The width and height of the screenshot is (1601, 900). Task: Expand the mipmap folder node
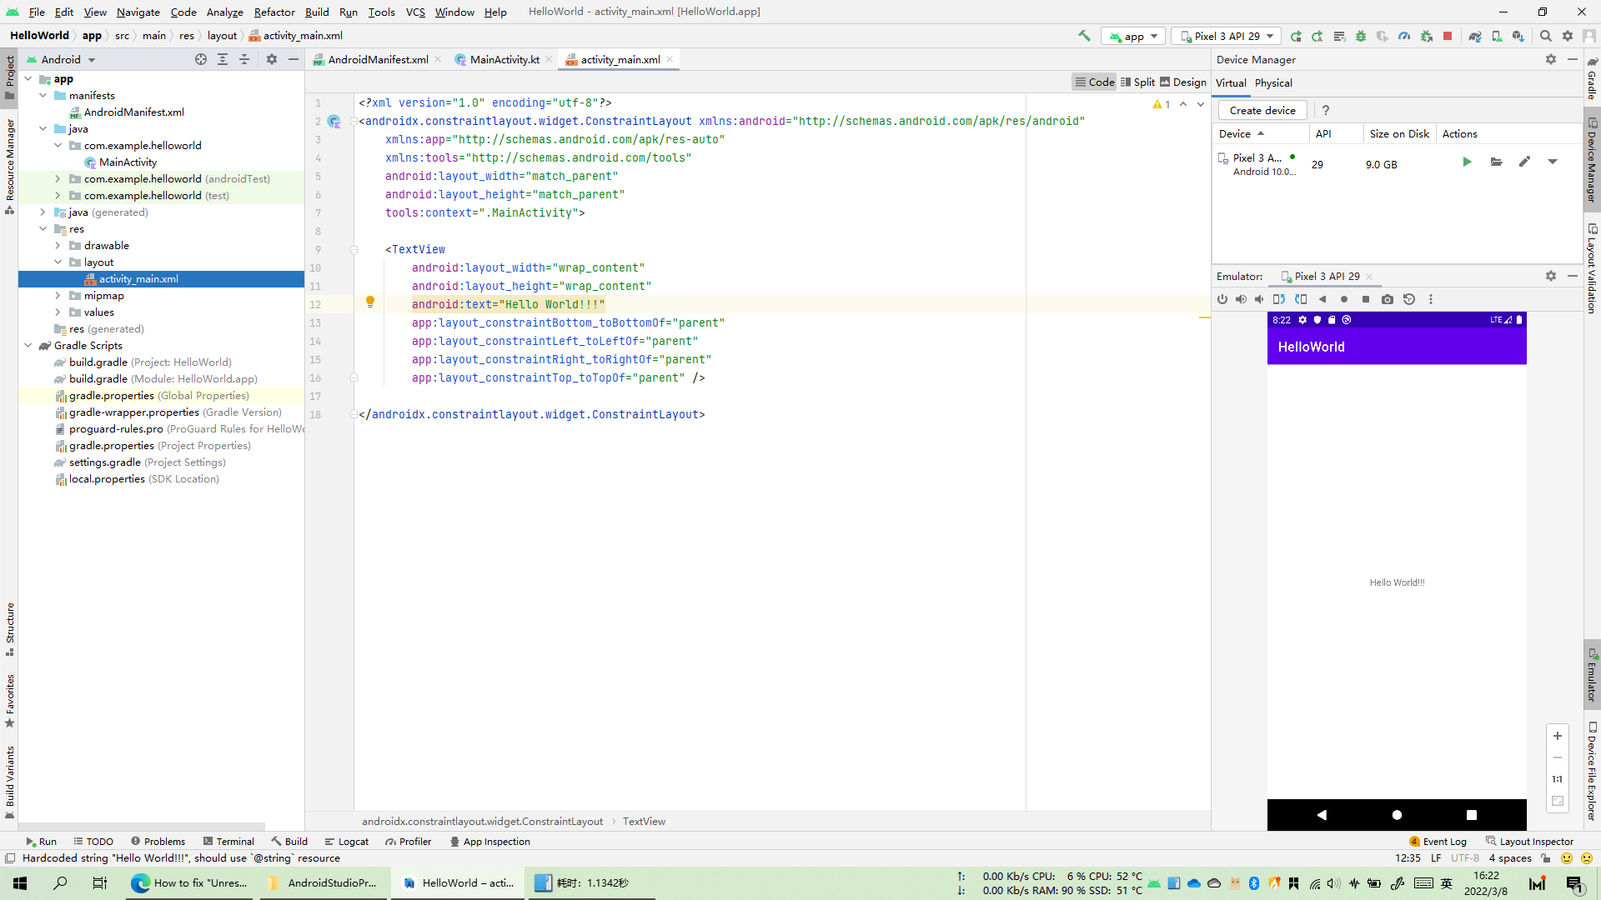(58, 295)
